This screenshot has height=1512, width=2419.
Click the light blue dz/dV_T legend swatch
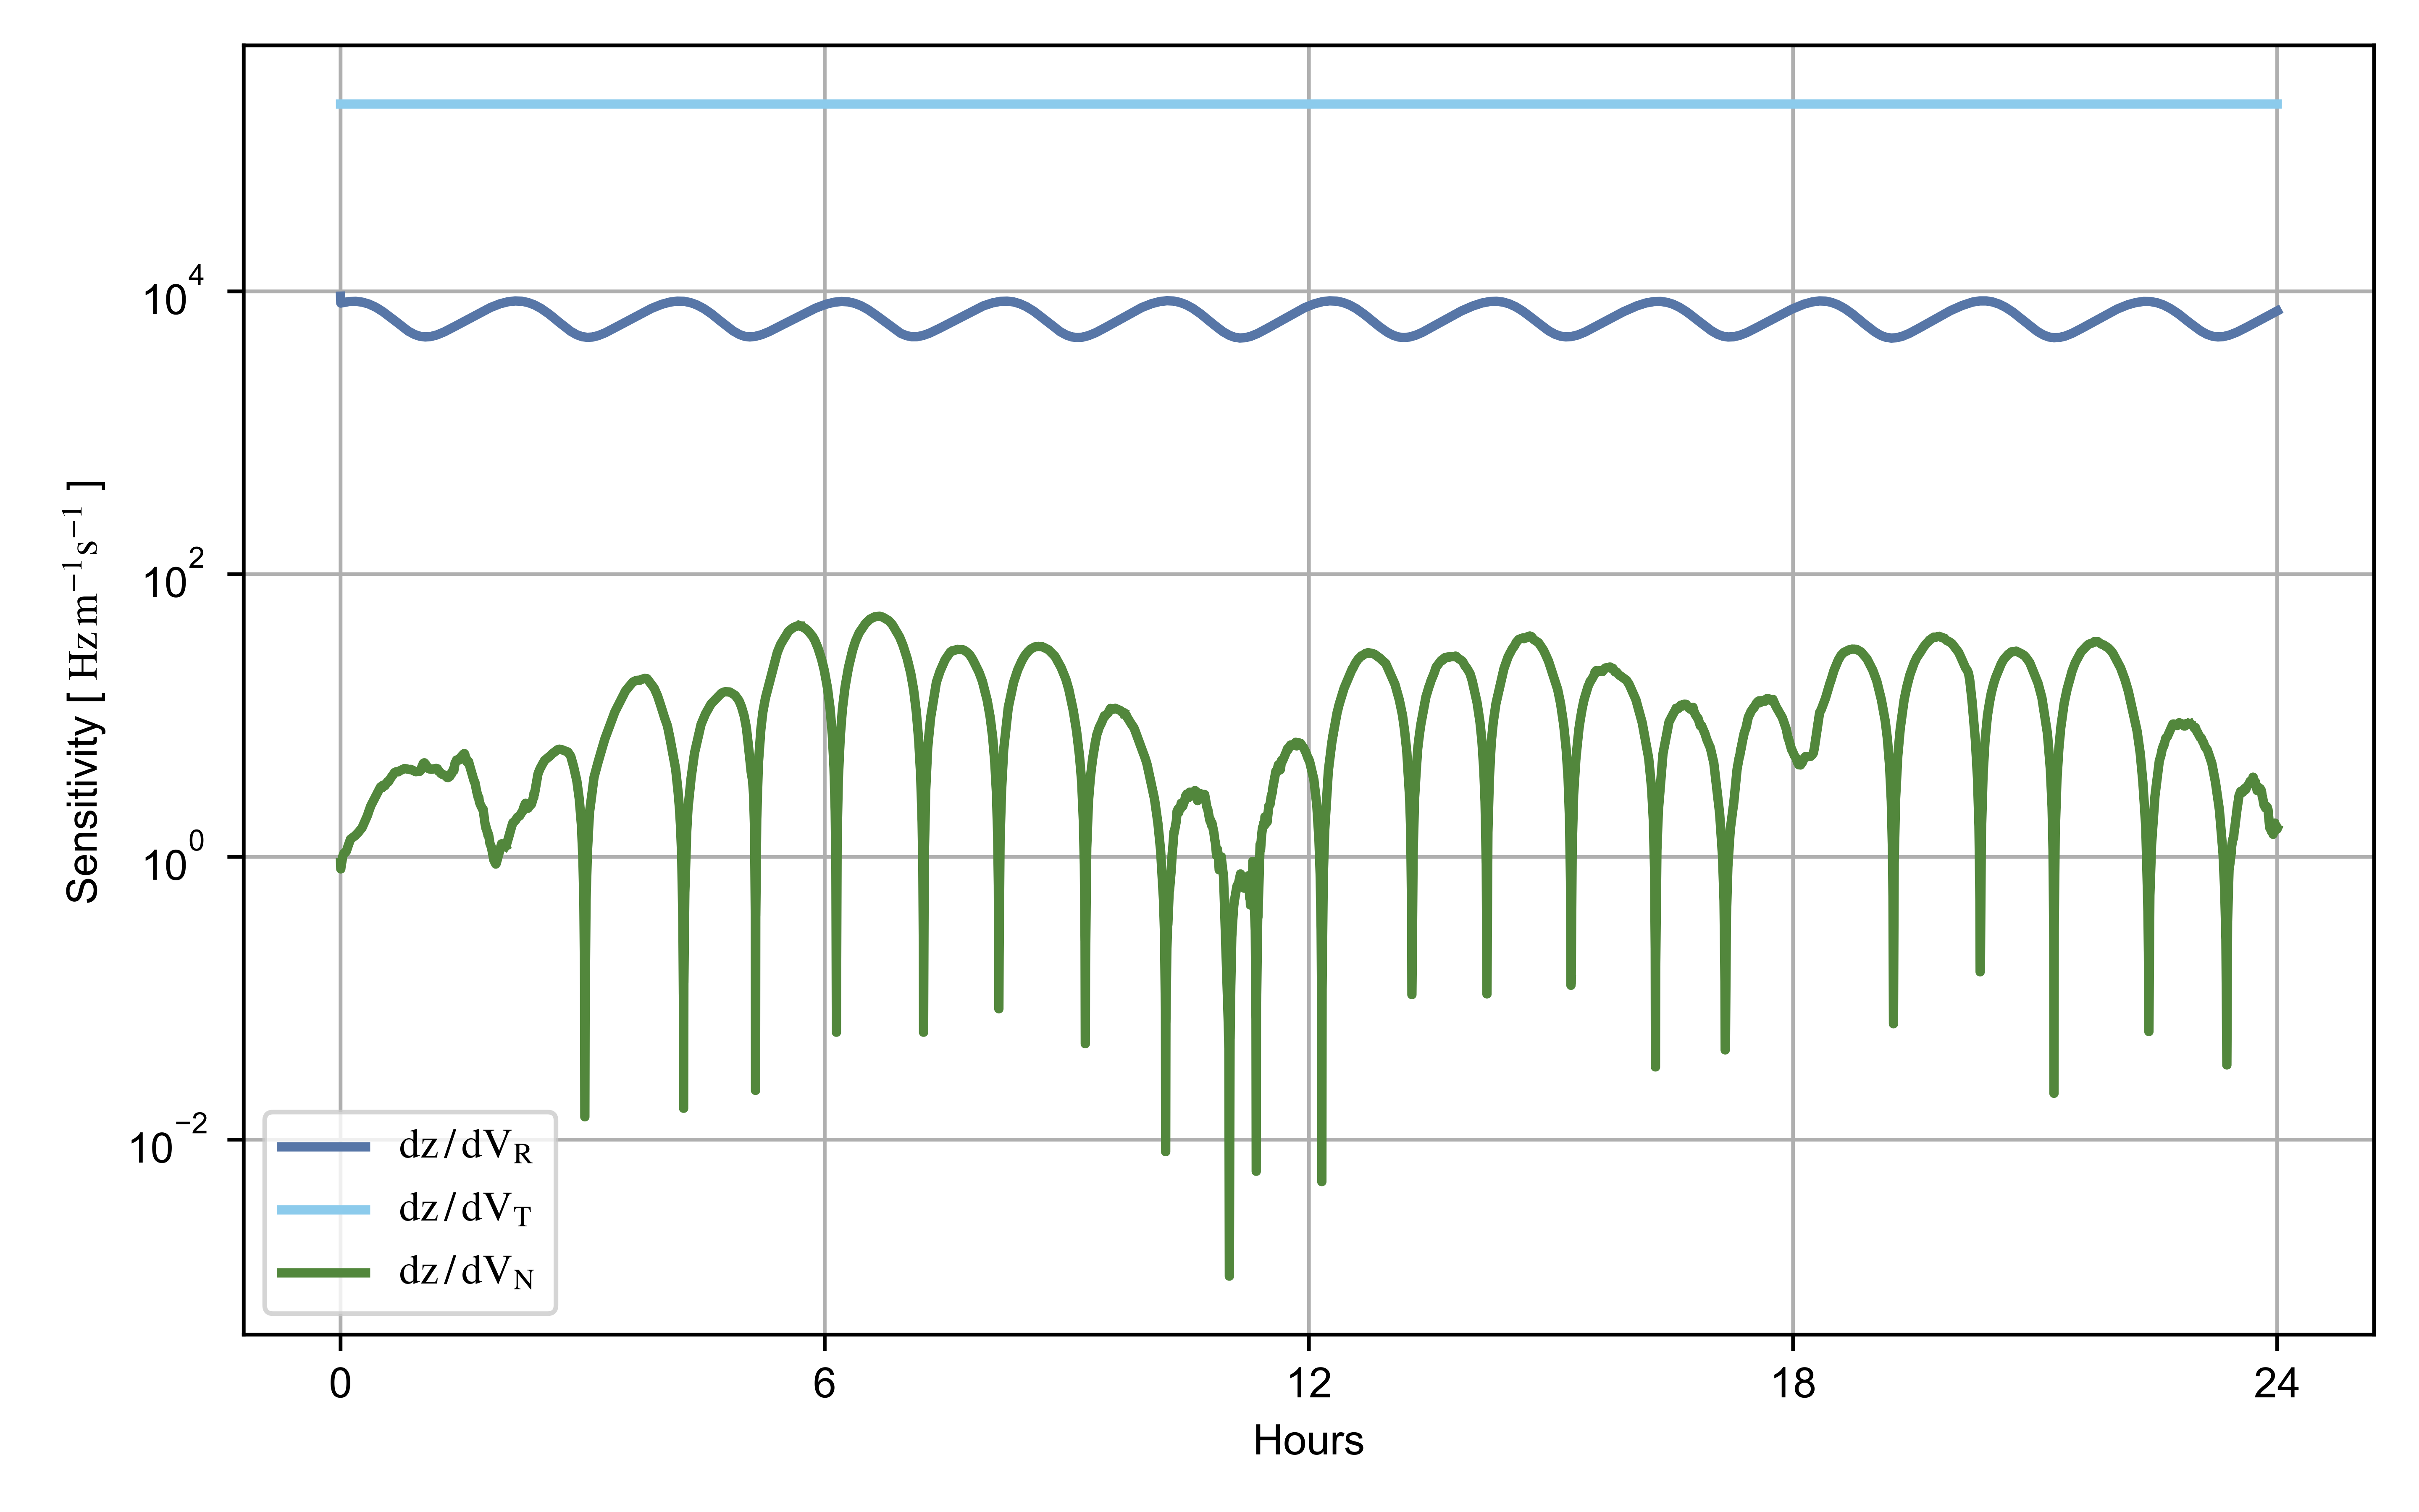tap(323, 1210)
